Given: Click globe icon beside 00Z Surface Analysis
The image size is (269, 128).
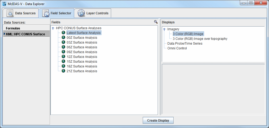Looking at the screenshot, I should coord(63,37).
